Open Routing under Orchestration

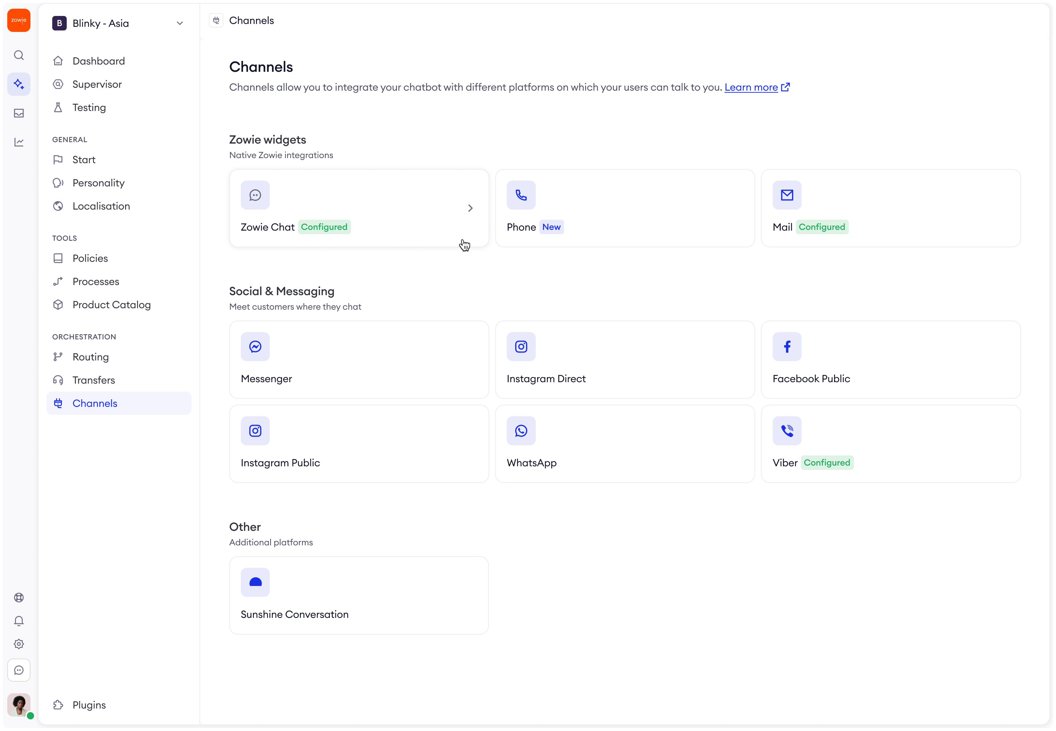119,357
